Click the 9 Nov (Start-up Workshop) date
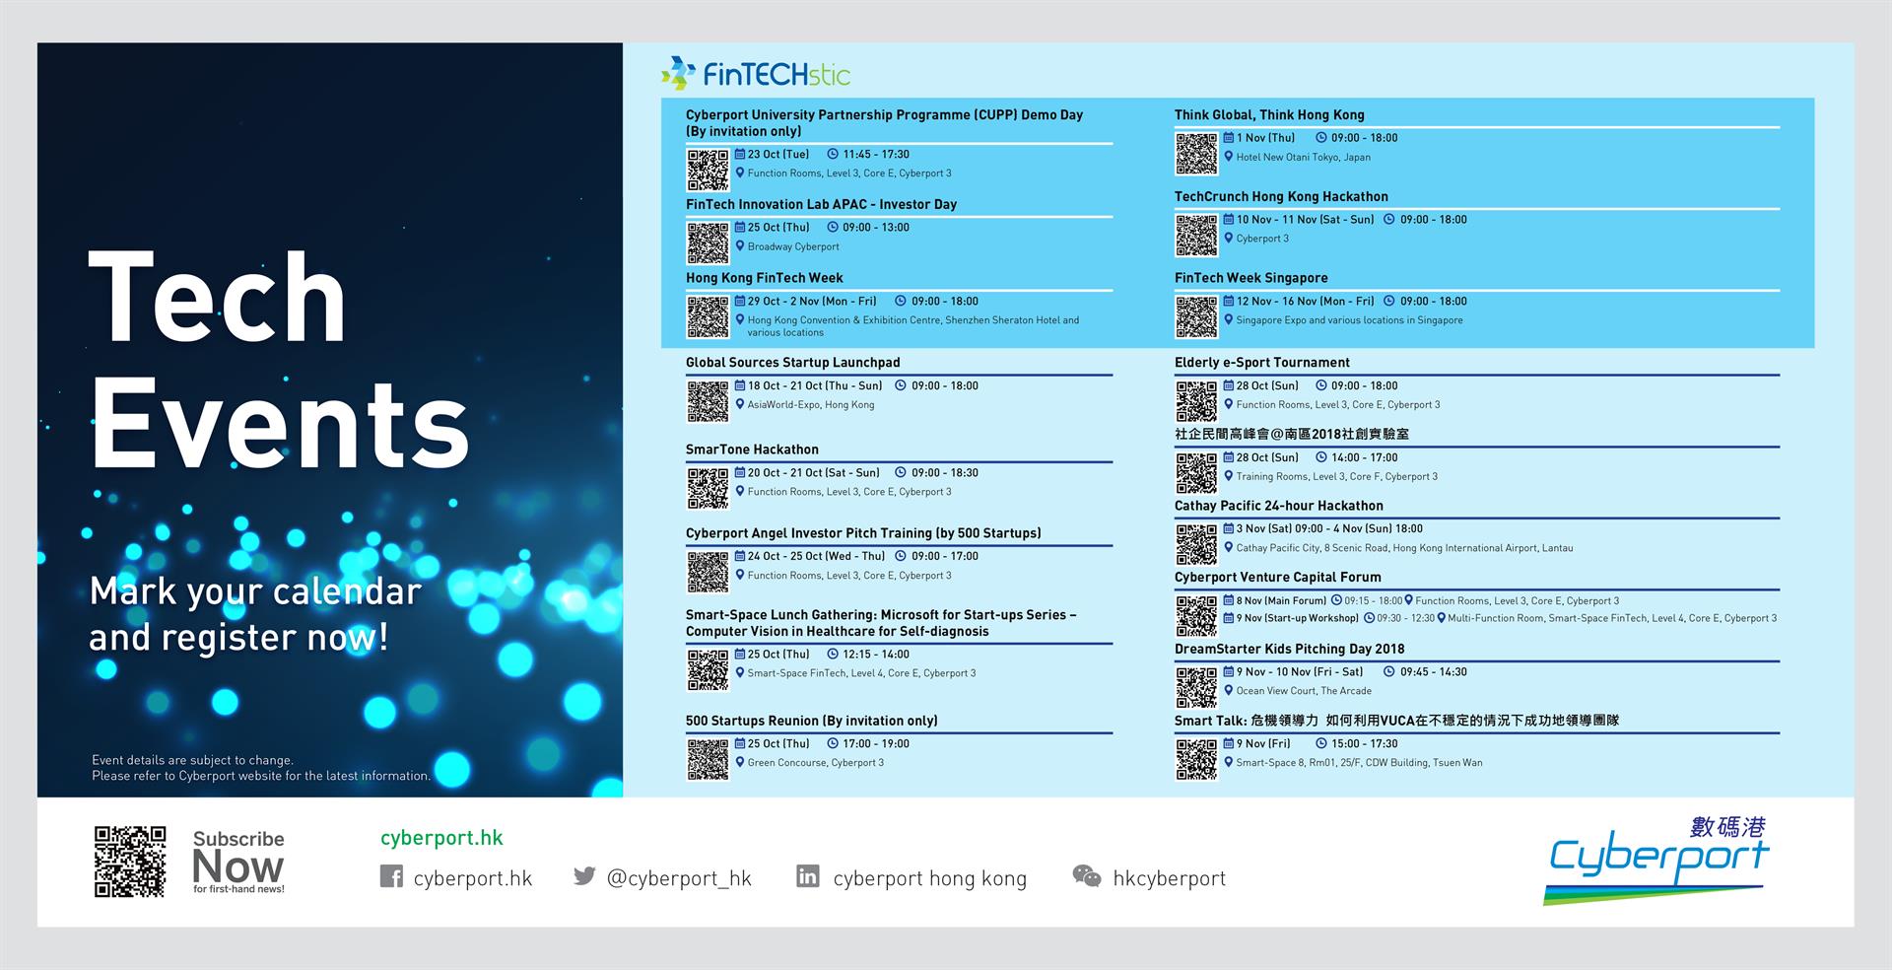 pos(1298,618)
